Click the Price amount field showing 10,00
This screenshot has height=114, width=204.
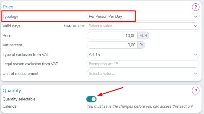112,35
